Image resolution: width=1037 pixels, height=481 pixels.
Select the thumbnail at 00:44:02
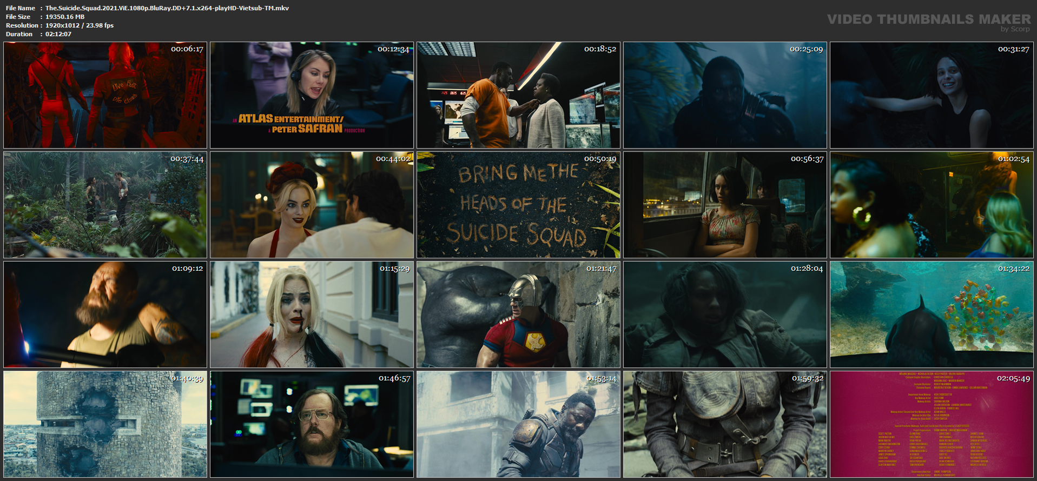tap(312, 205)
